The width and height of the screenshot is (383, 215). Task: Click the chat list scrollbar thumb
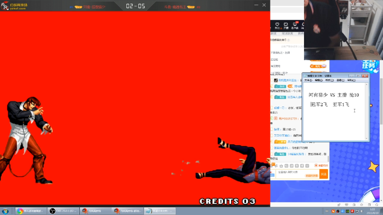coord(328,159)
